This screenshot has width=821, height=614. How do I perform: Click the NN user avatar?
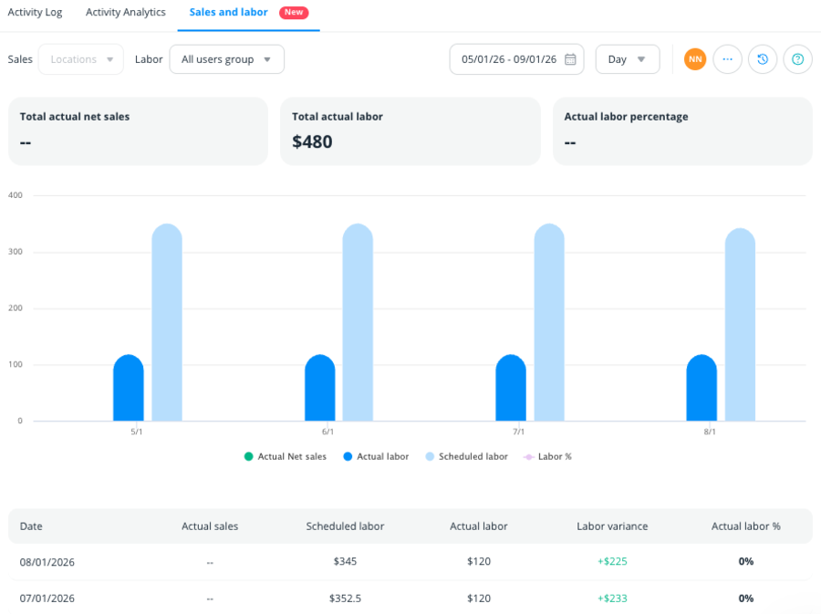[695, 59]
